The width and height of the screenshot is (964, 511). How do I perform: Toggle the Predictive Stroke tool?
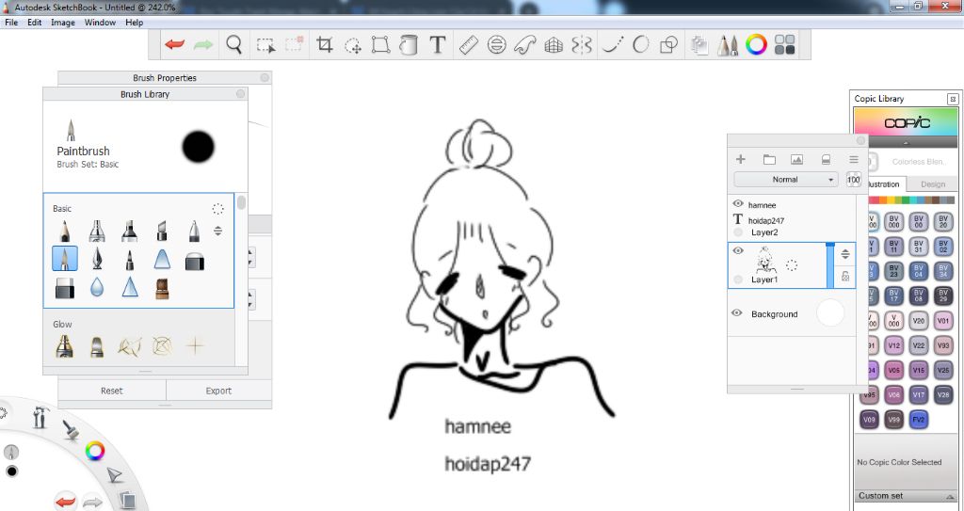coord(640,44)
